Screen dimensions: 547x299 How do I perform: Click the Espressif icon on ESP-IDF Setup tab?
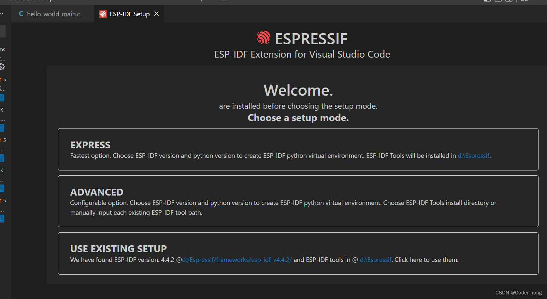coord(103,14)
